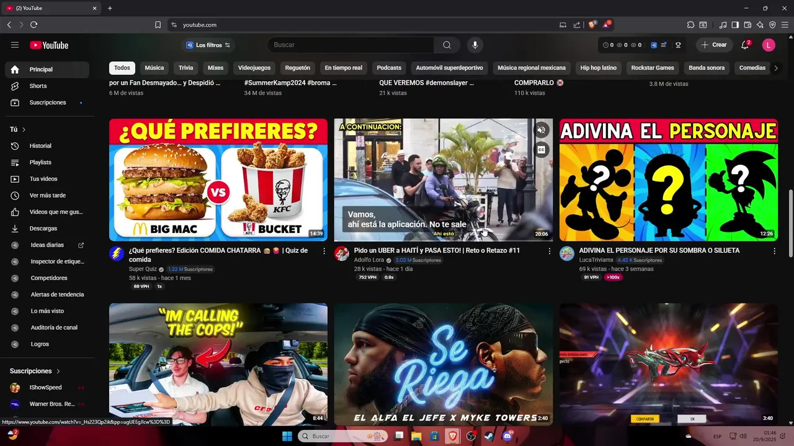Open Discord from the taskbar
Viewport: 794px width, 446px height.
[x=507, y=436]
